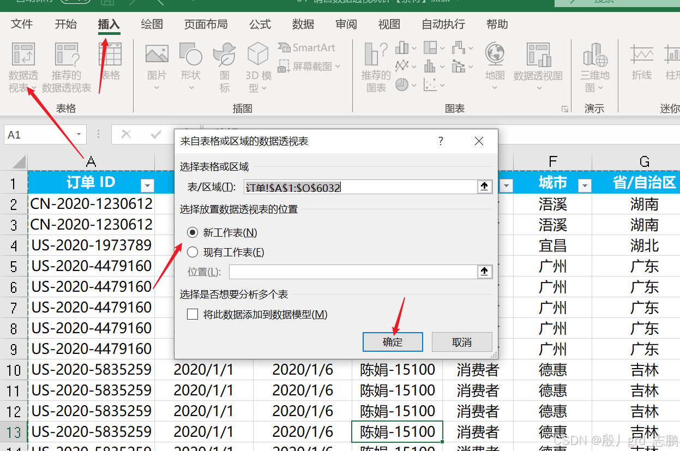680x451 pixels.
Task: Click the Screenshot (屏幕截图) button
Action: coord(309,67)
